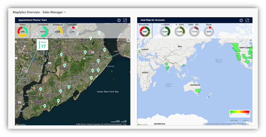Filter by Canceled donut chart
266x137 pixels.
72,32
